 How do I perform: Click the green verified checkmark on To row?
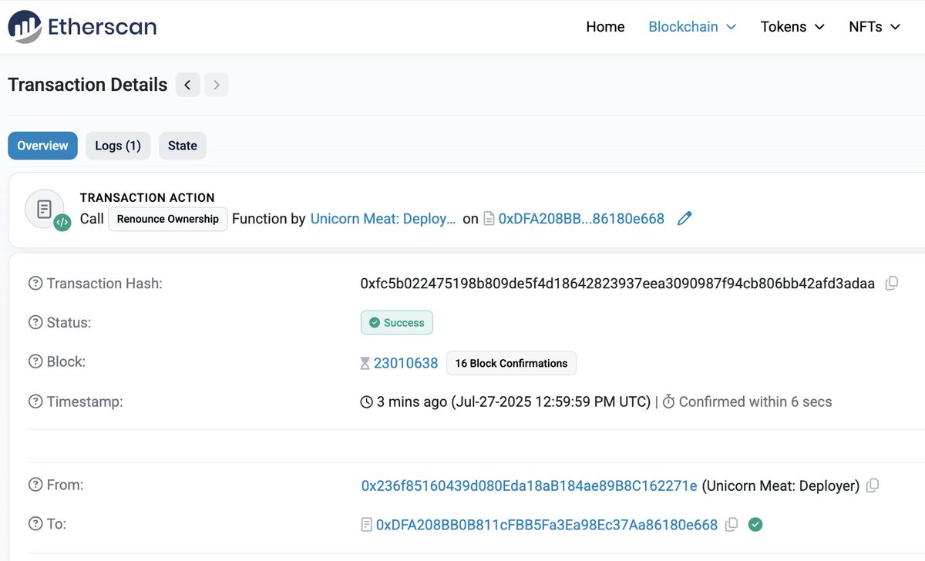(x=756, y=525)
